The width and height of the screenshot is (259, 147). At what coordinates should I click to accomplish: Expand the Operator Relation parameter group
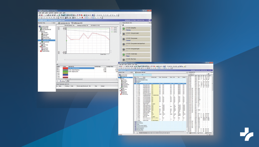click(134, 129)
